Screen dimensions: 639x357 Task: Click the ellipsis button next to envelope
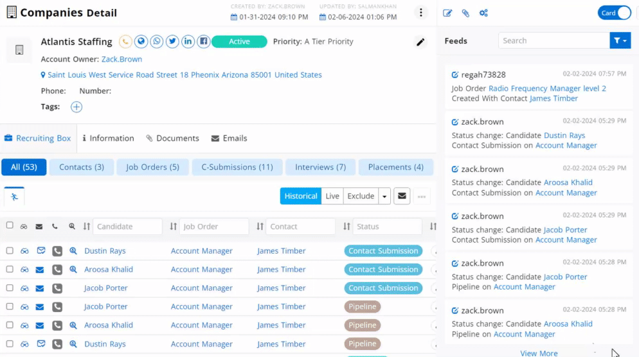tap(421, 196)
